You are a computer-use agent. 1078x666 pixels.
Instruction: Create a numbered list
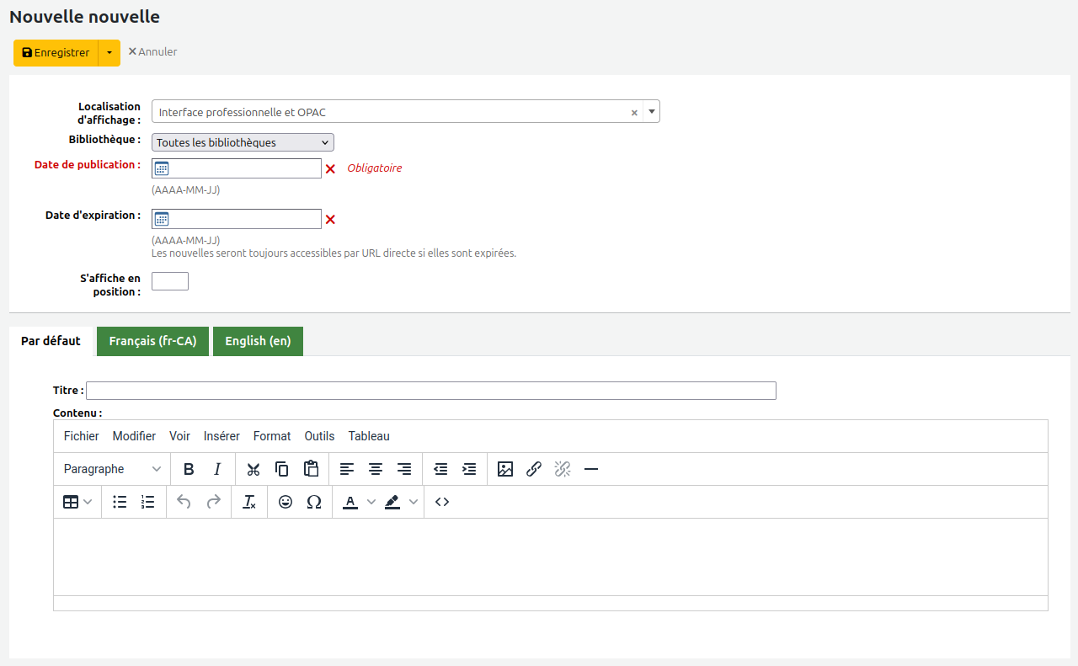click(148, 502)
